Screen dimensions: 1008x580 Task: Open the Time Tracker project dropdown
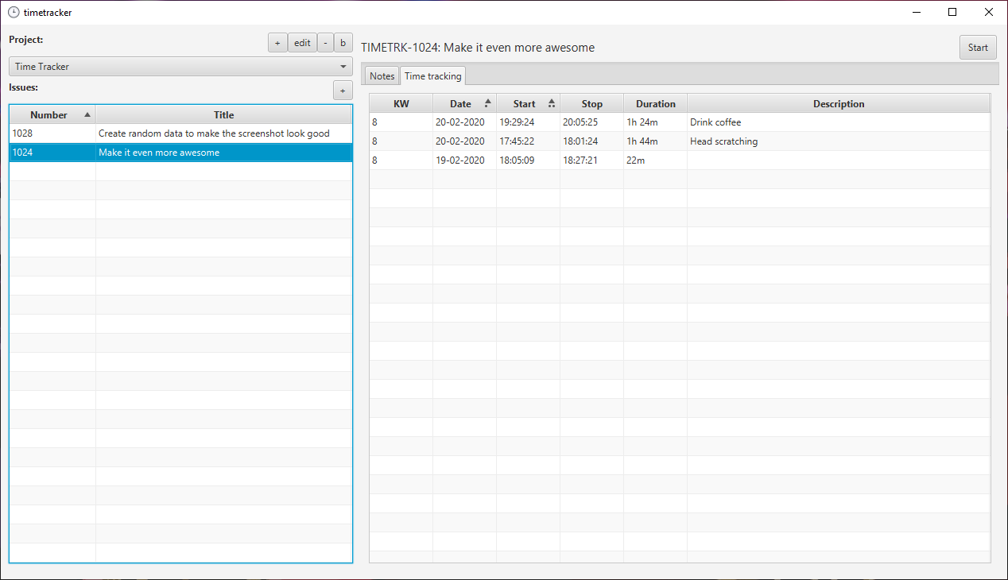[x=180, y=67]
